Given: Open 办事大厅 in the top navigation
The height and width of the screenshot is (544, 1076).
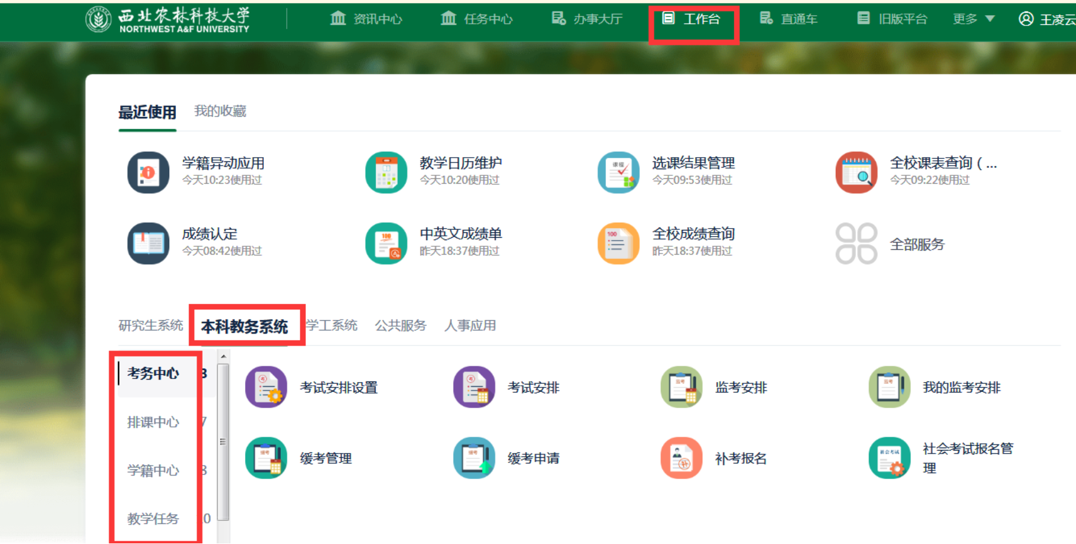Looking at the screenshot, I should (587, 19).
